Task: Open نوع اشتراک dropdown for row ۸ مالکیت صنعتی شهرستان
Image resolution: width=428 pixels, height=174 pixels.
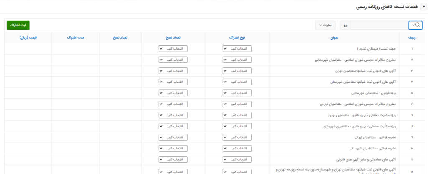Action: pos(237,127)
